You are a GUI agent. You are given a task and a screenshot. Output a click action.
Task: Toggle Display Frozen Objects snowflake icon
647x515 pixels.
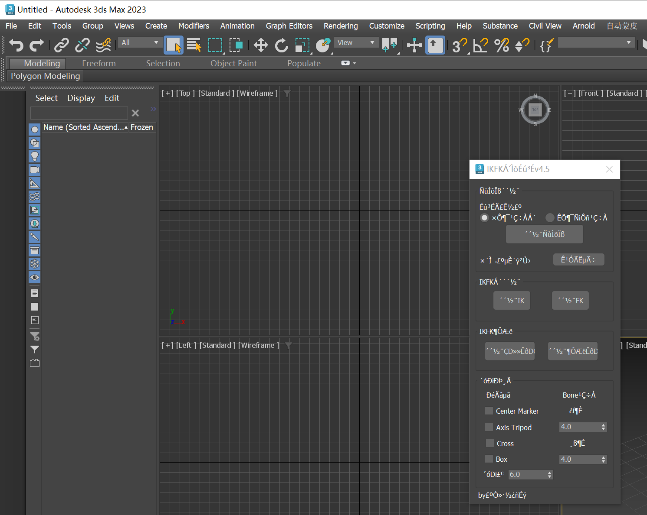[35, 264]
